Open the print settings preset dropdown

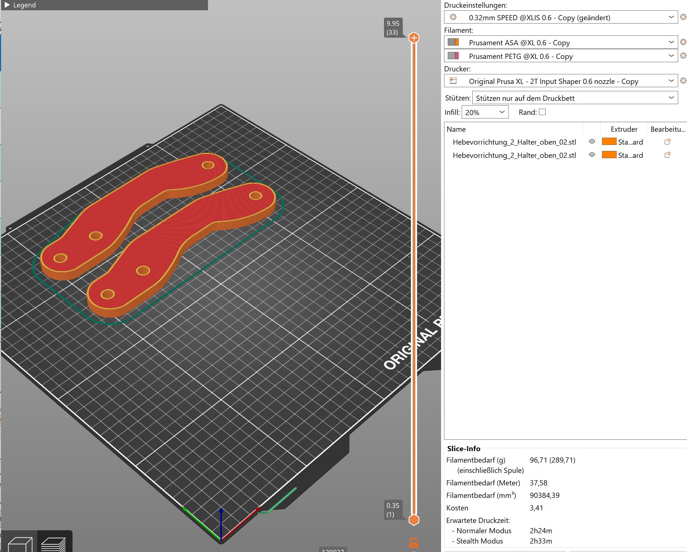click(561, 17)
